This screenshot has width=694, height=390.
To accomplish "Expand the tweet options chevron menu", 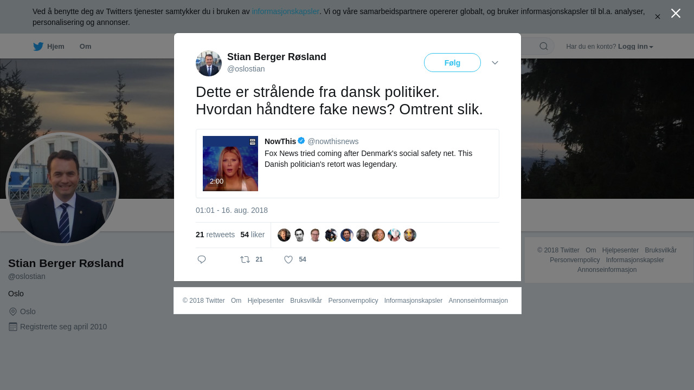I will pyautogui.click(x=495, y=63).
